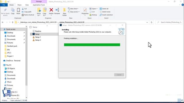Click the red Delete icon
The image size is (184, 103).
click(51, 10)
